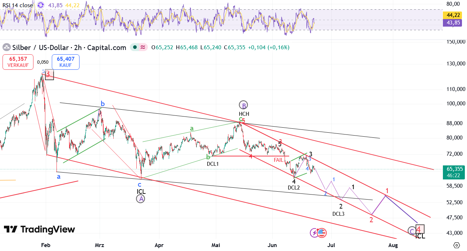Select the RSI 14 close indicator label

point(18,5)
